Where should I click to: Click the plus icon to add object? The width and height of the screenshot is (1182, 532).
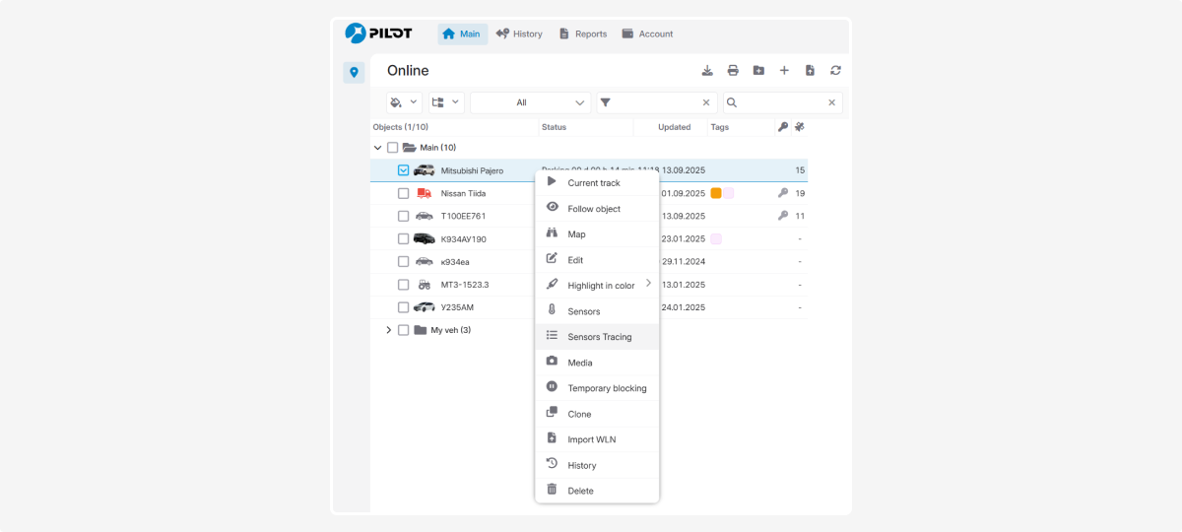click(x=784, y=70)
